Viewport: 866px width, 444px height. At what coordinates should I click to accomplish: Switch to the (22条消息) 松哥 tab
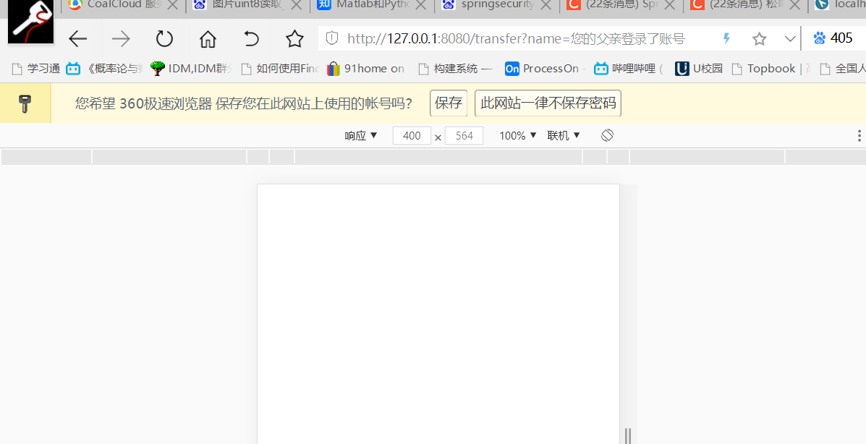(x=744, y=5)
